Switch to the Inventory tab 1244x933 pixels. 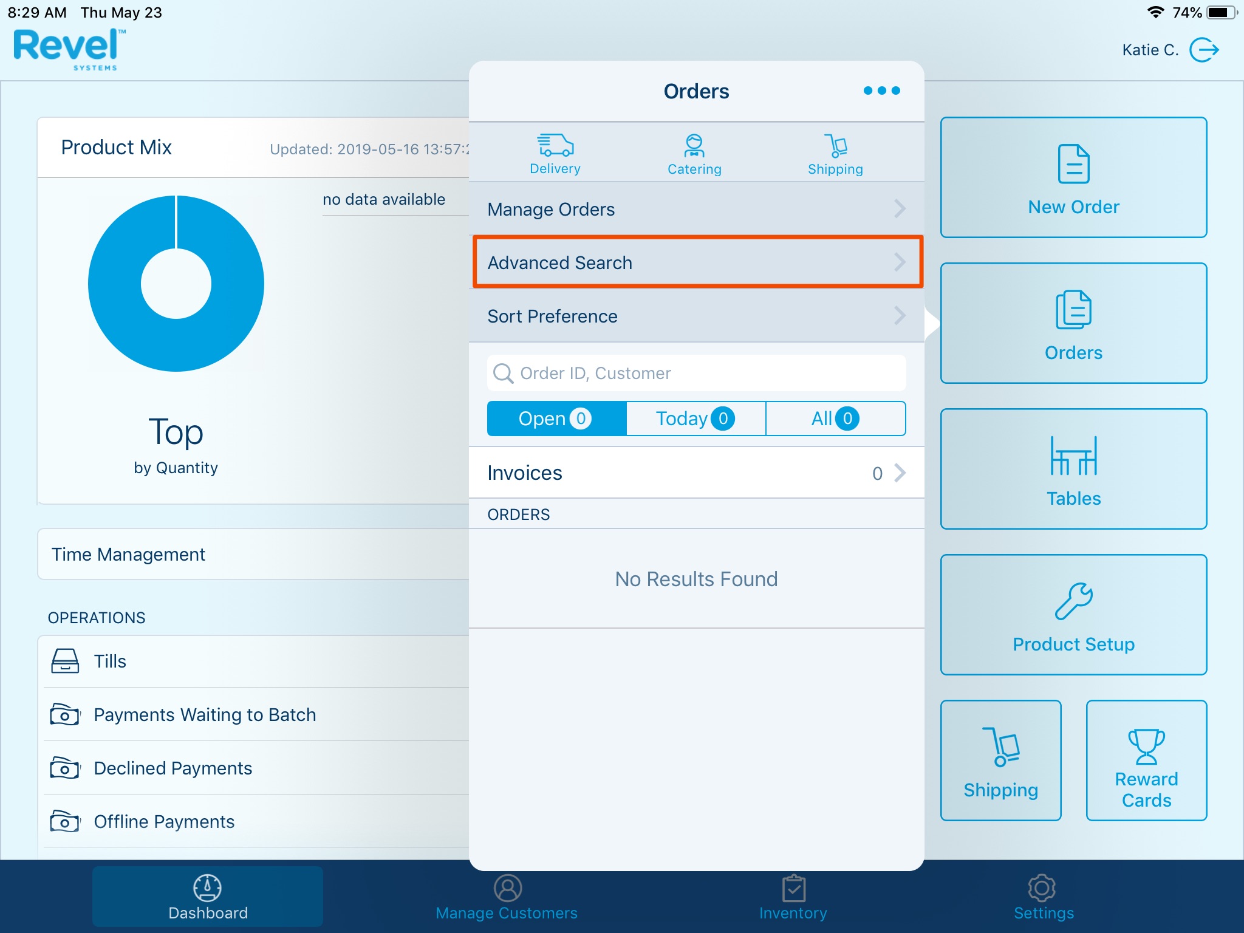pos(793,897)
